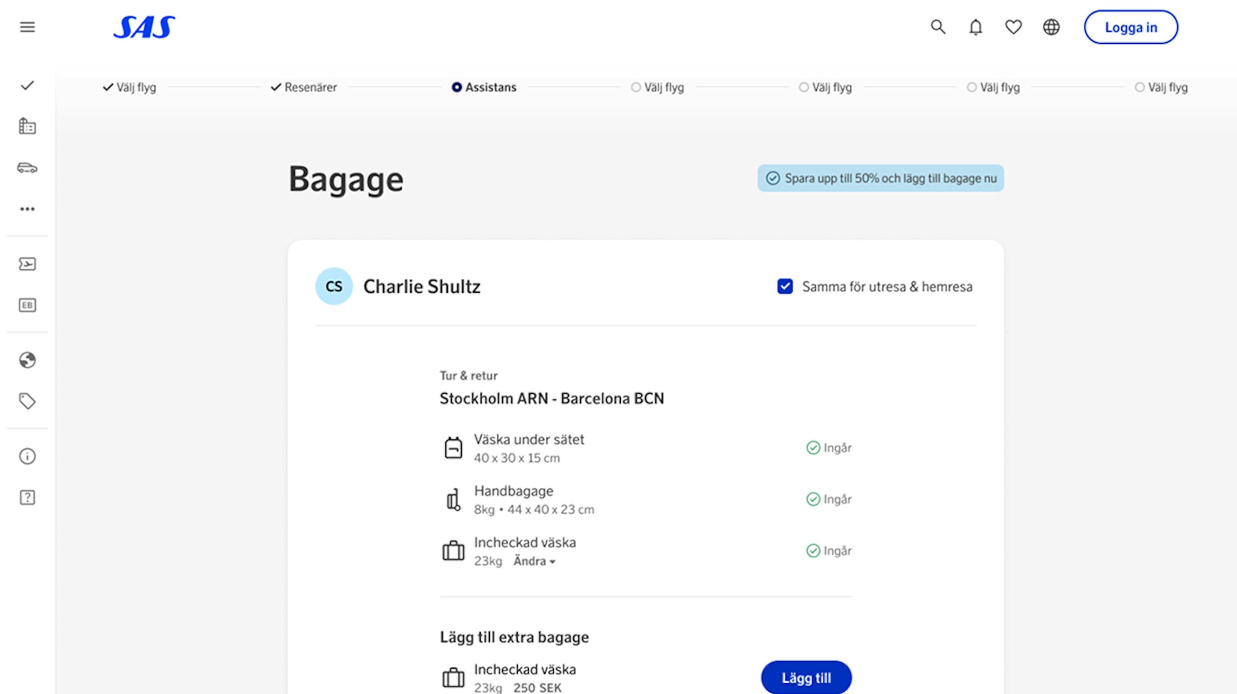This screenshot has width=1237, height=694.
Task: Click the favorites heart icon
Action: point(1013,27)
